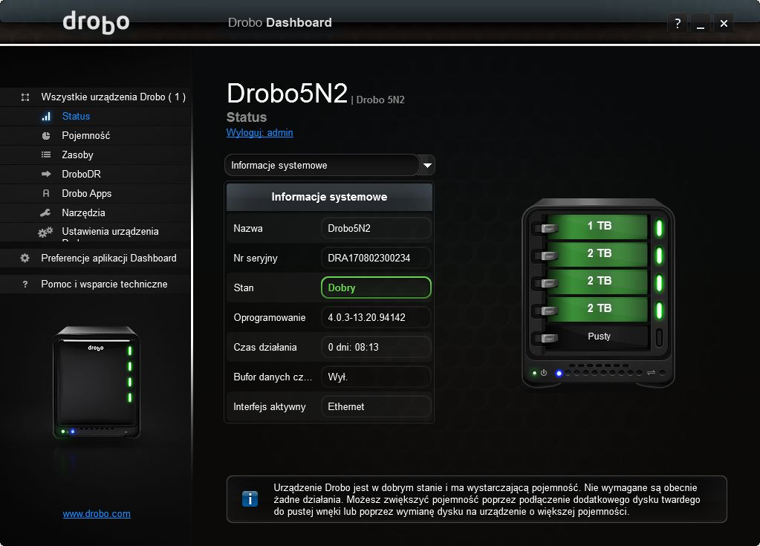This screenshot has height=546, width=760.
Task: Minimize the Drobo Dashboard window
Action: point(701,23)
